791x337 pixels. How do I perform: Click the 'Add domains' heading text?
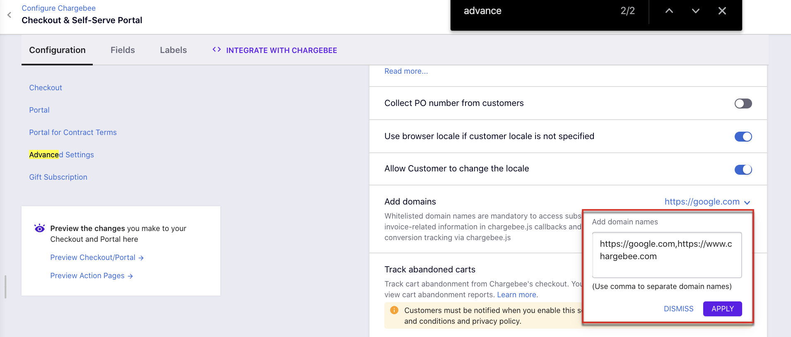point(410,202)
